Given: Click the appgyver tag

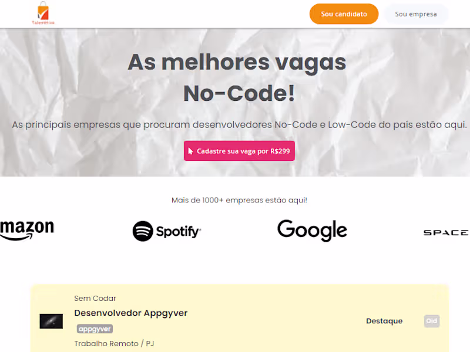Looking at the screenshot, I should [95, 329].
